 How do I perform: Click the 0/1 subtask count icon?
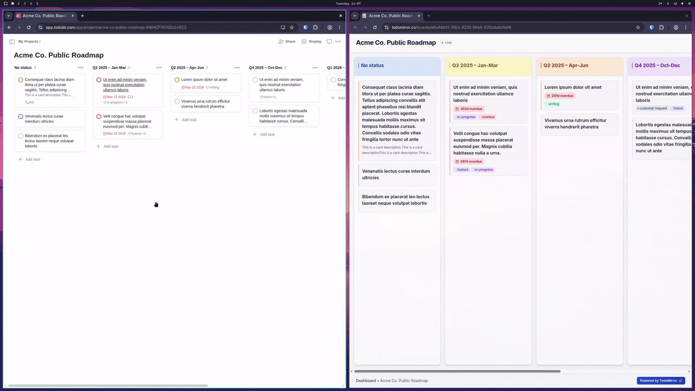[x=29, y=102]
